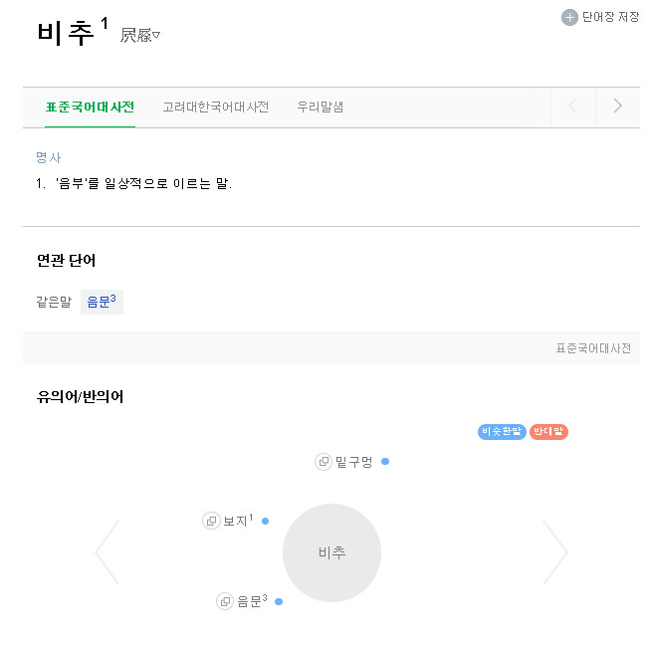Toggle the 반대말 filter badge
This screenshot has width=650, height=651.
pos(548,432)
